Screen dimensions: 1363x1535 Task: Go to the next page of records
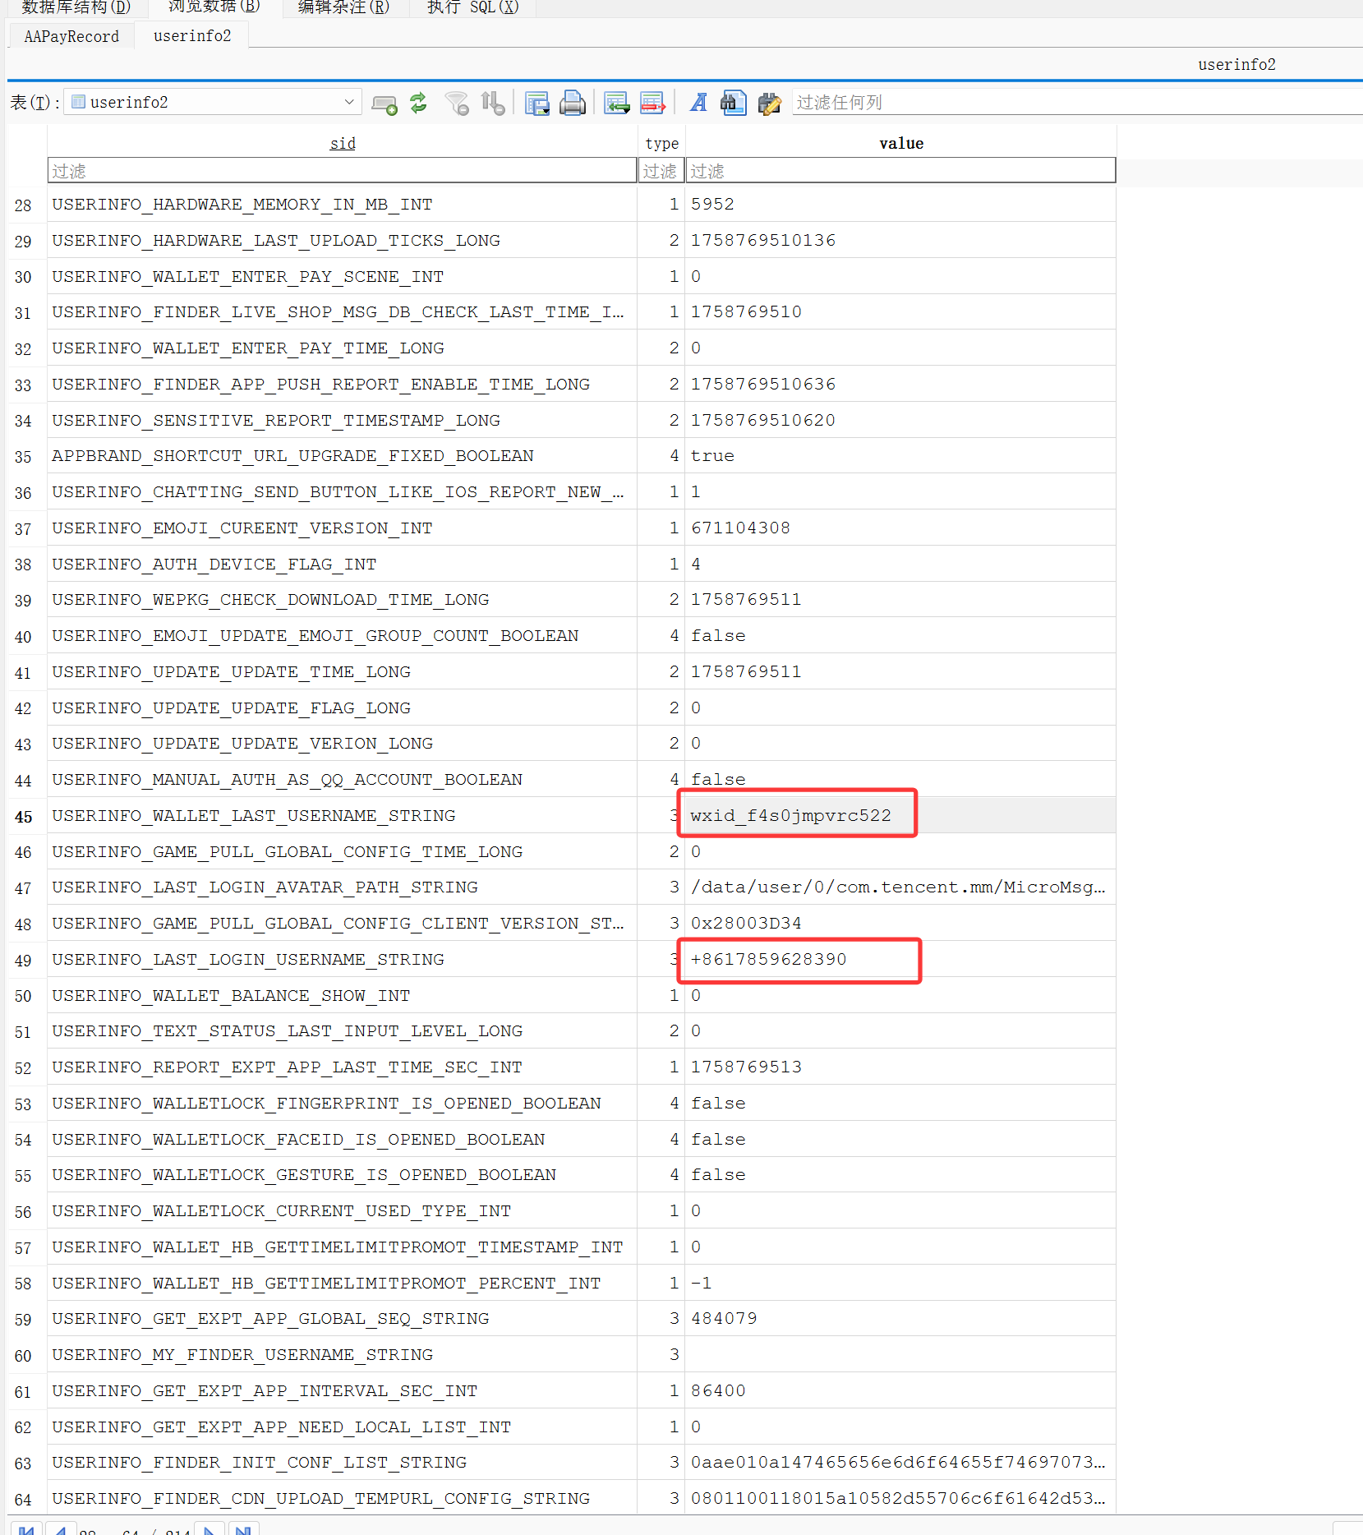click(x=210, y=1529)
